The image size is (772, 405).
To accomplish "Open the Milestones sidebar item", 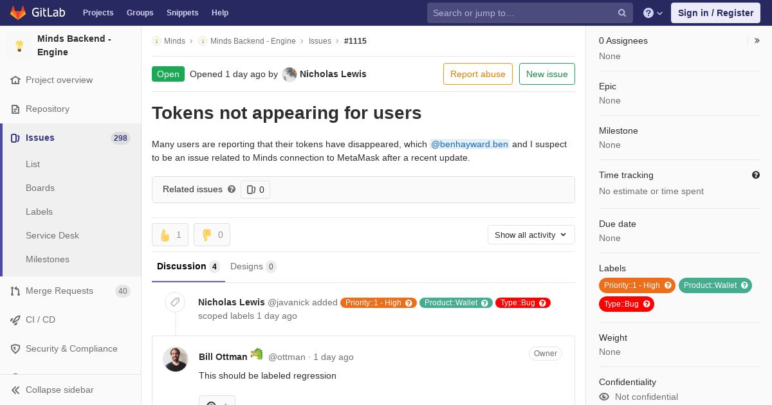I will [x=48, y=259].
